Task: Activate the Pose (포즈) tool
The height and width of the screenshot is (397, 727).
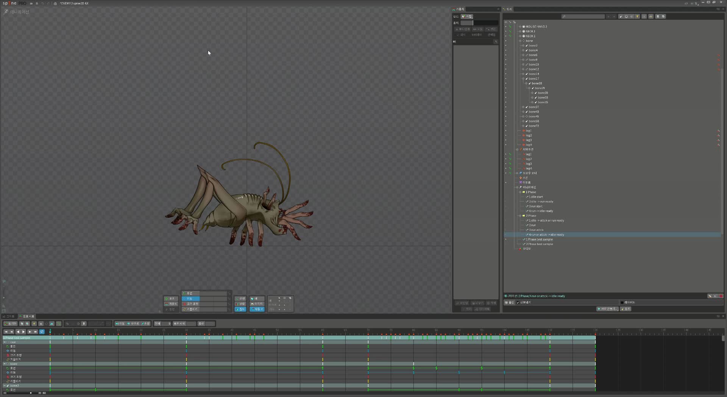Action: [x=170, y=298]
